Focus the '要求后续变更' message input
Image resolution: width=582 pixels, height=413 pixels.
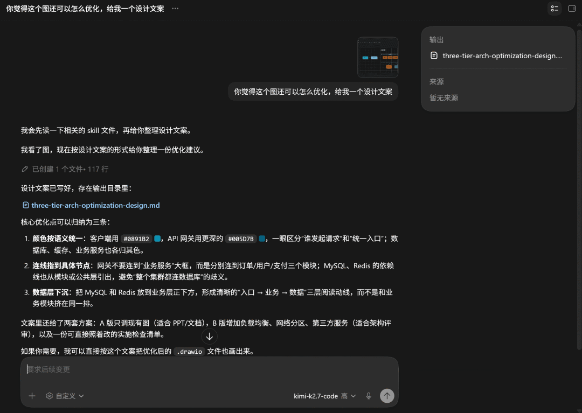209,369
